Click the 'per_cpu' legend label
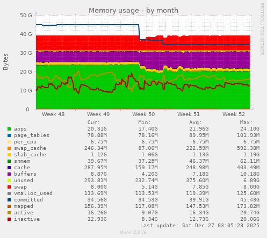This screenshot has width=267, height=238. click(25, 142)
